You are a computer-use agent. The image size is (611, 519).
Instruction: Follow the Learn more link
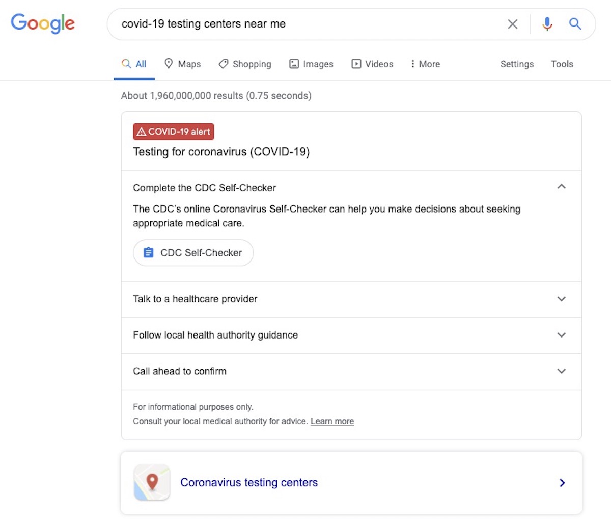coord(332,421)
